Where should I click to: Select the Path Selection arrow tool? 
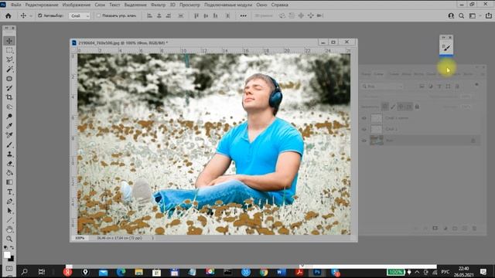9,211
